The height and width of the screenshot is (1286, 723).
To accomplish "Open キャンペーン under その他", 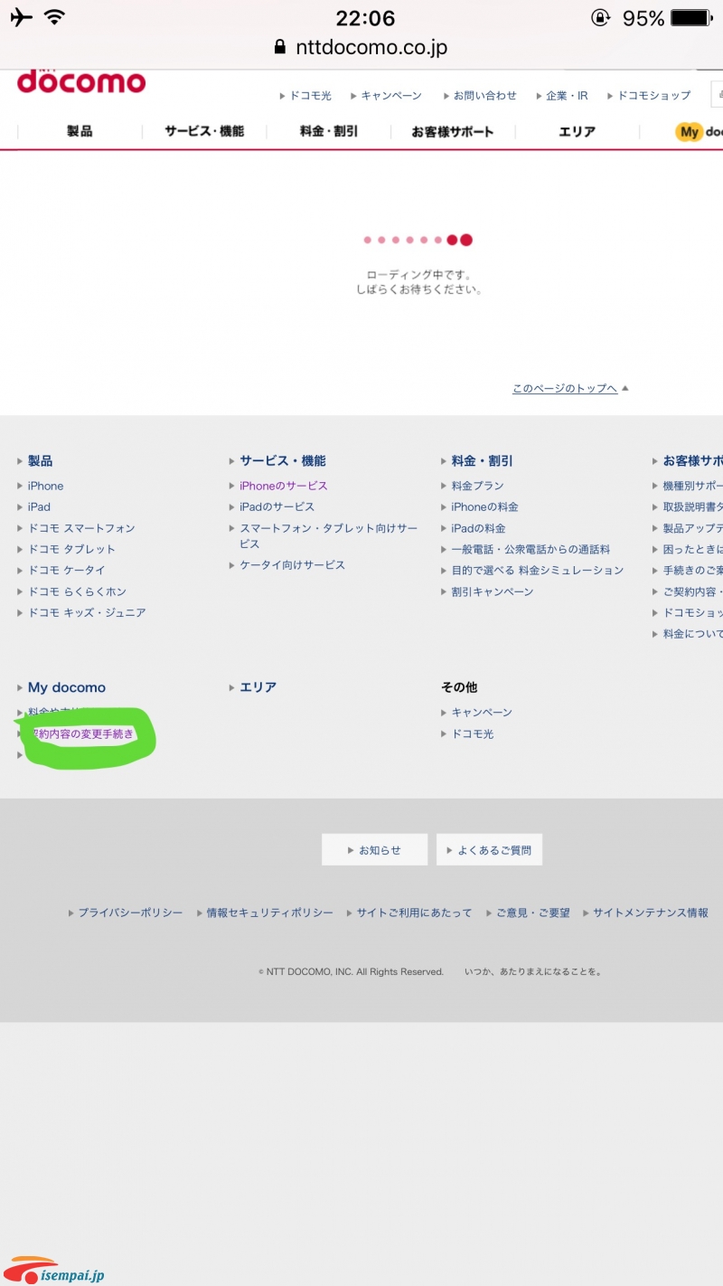I will tap(482, 713).
